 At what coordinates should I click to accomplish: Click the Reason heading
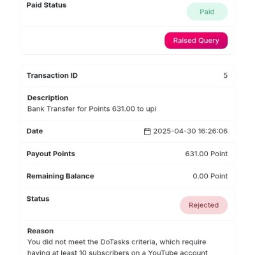point(40,231)
